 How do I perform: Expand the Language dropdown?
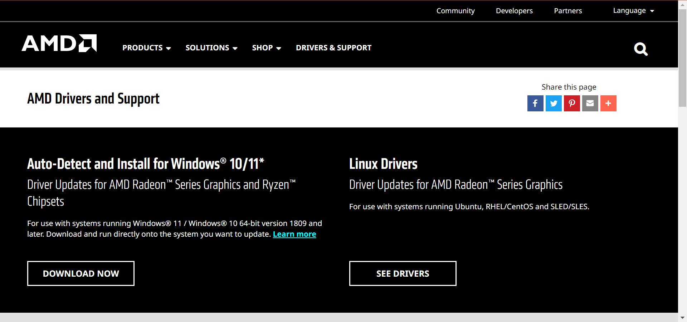click(x=633, y=11)
